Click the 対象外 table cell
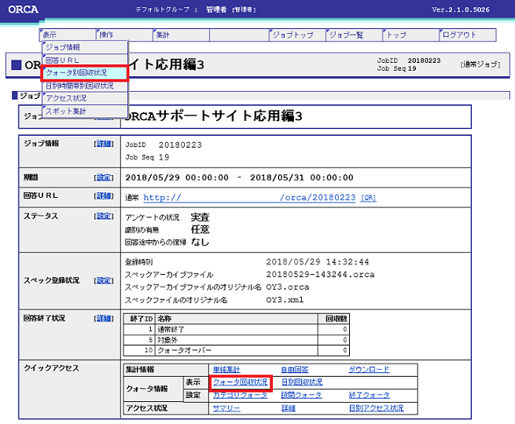The width and height of the screenshot is (515, 424). tap(236, 340)
